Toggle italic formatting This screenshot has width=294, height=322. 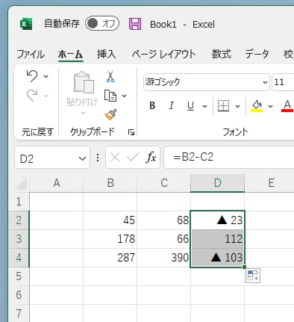(x=172, y=106)
